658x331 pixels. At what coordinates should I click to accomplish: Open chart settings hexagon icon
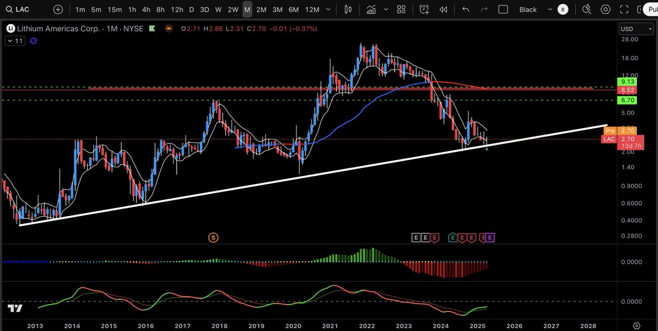coord(605,9)
